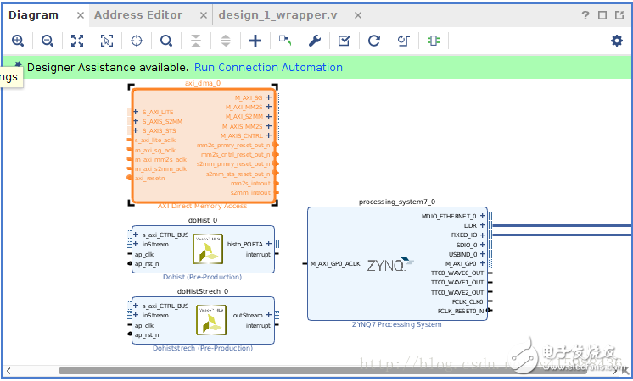Click the Add IP plus icon
This screenshot has width=633, height=381.
255,41
